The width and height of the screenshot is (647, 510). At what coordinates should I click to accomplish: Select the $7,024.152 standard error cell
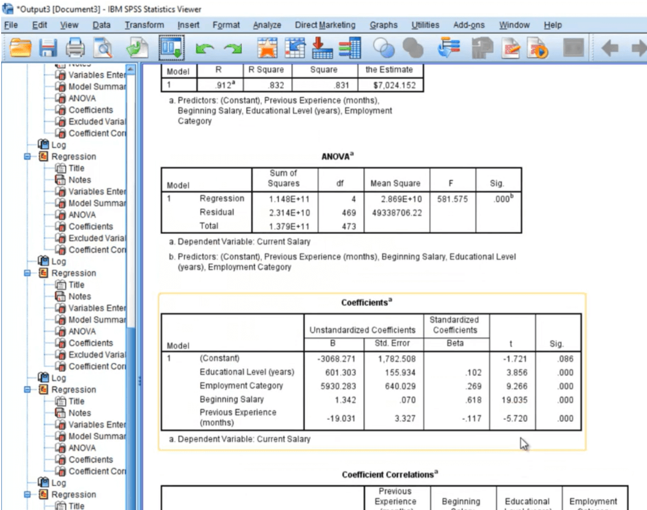point(391,85)
